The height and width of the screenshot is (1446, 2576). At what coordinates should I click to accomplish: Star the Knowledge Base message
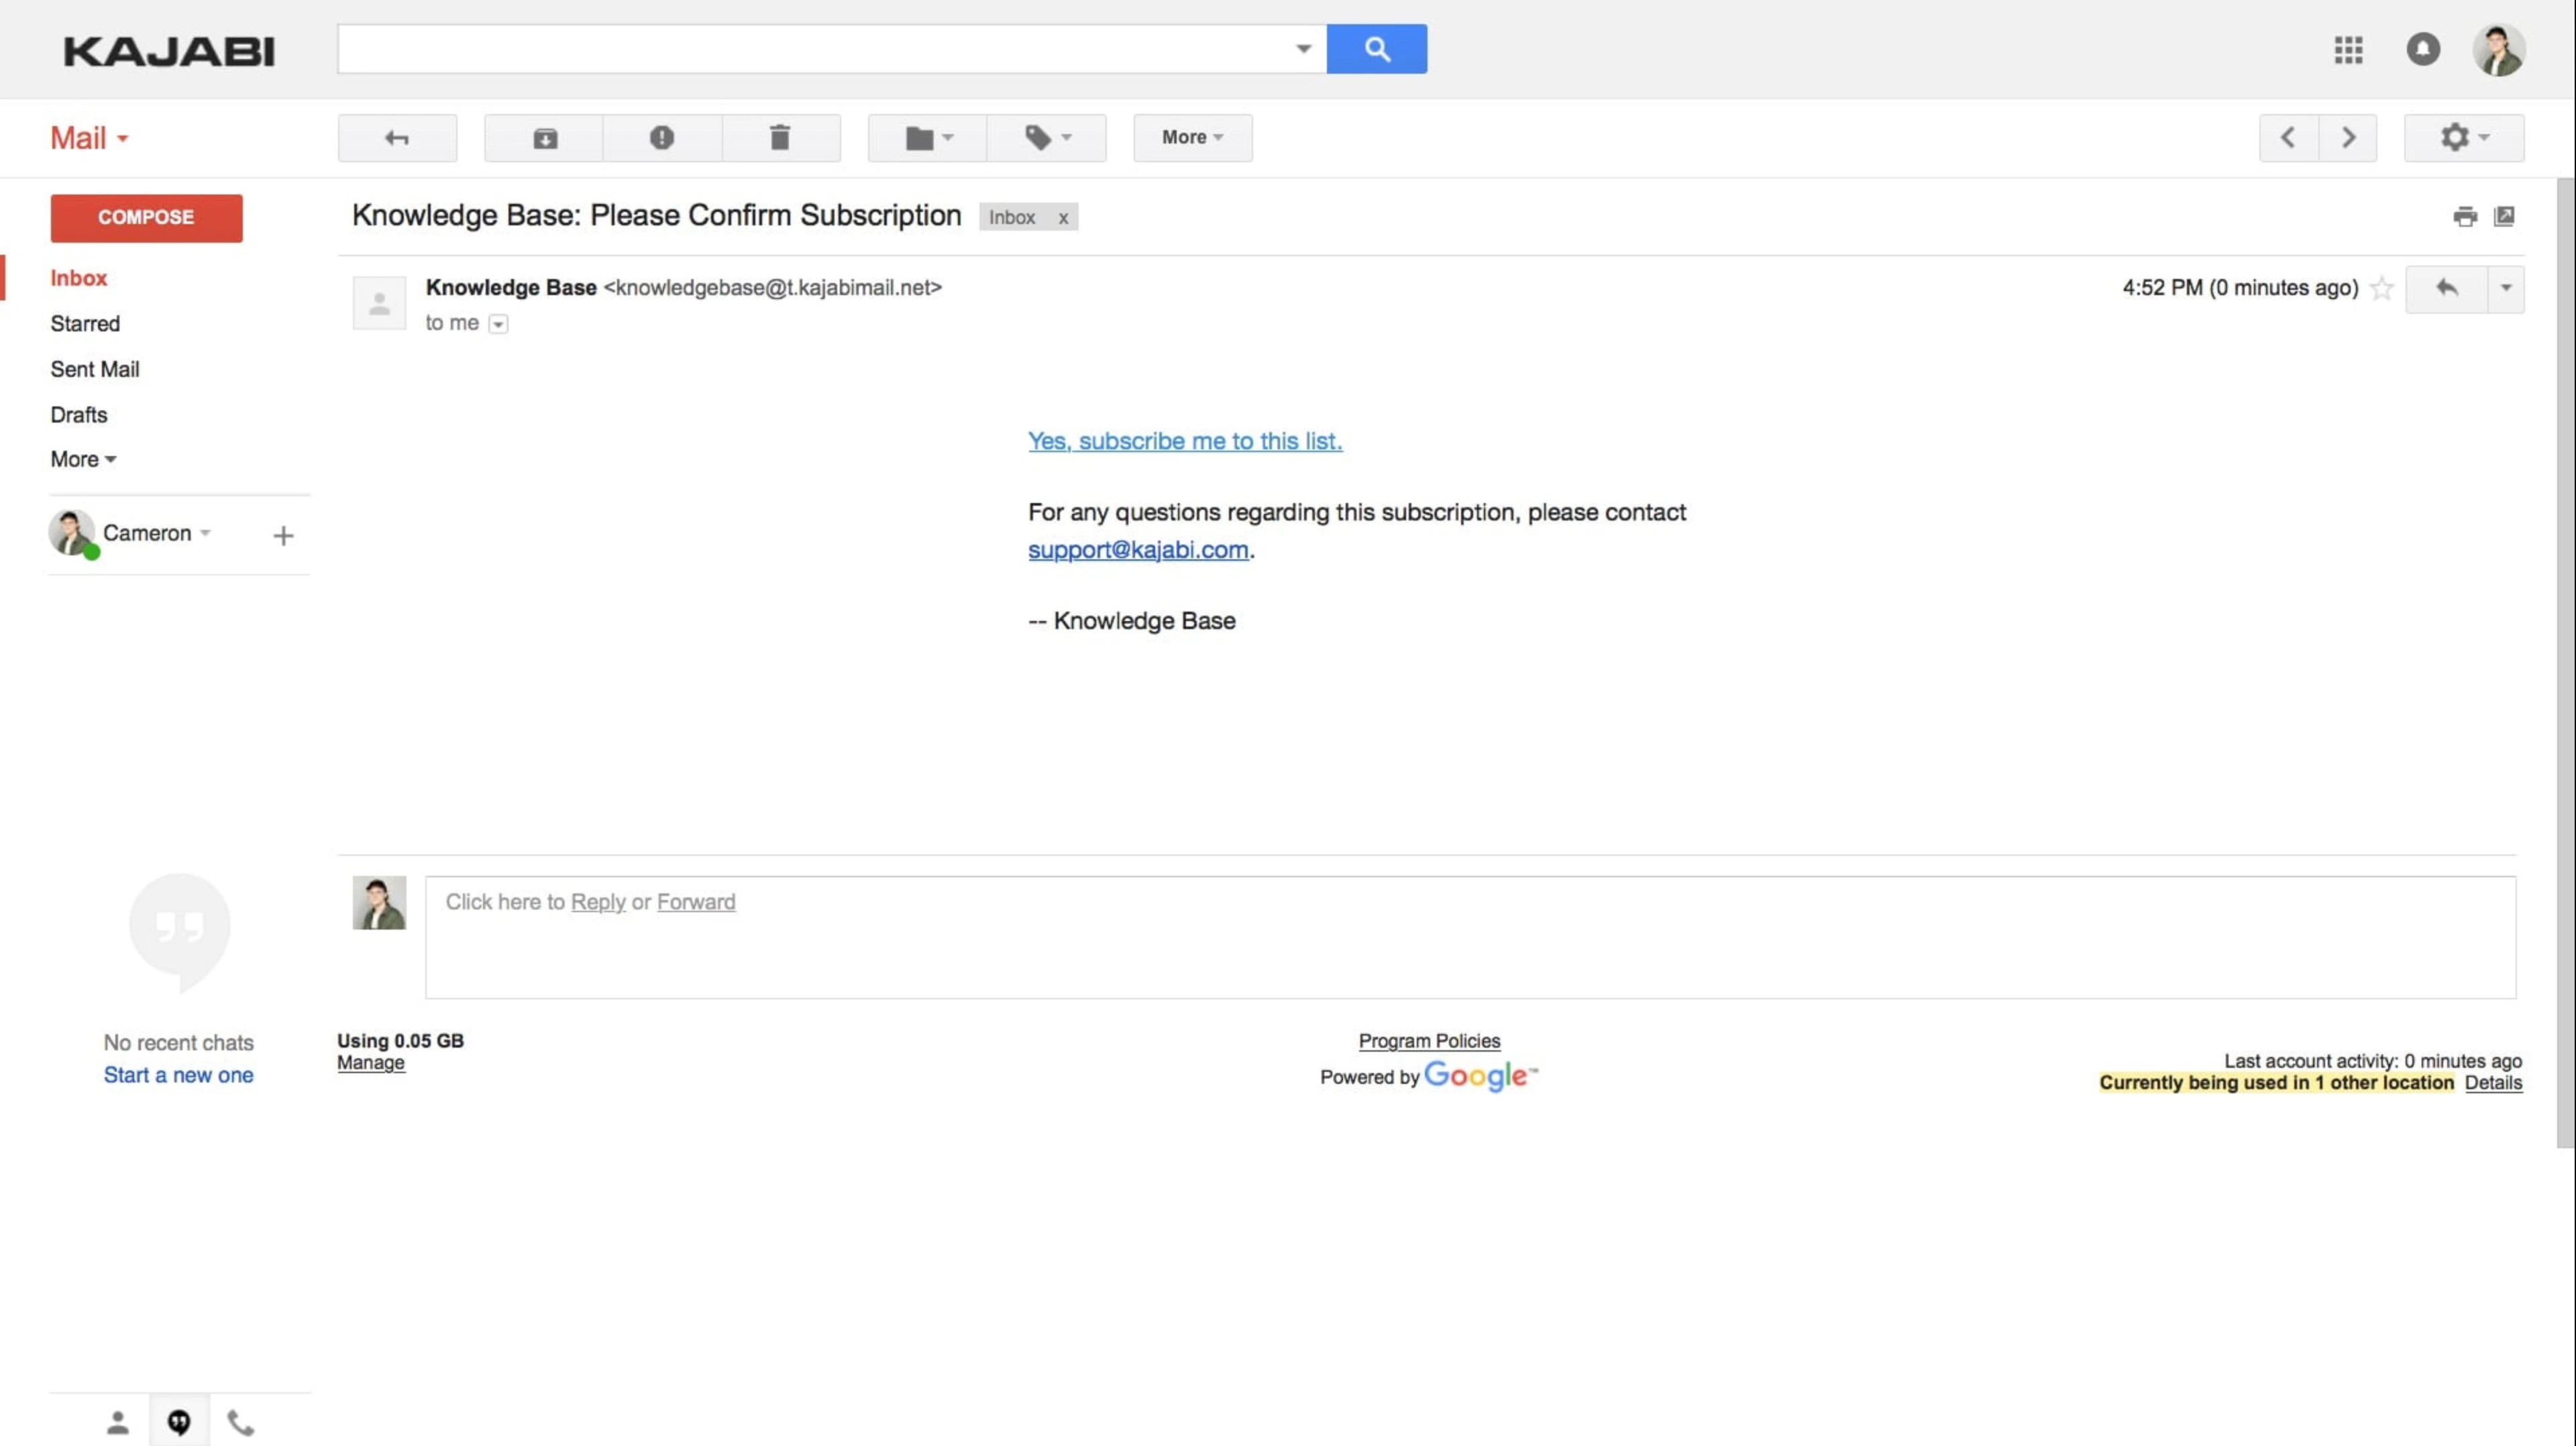click(x=2381, y=288)
